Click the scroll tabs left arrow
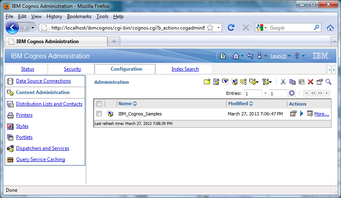 pos(329,70)
